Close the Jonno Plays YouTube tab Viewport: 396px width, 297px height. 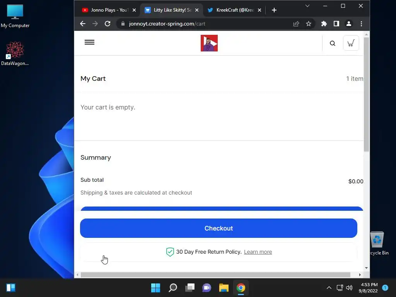[134, 10]
